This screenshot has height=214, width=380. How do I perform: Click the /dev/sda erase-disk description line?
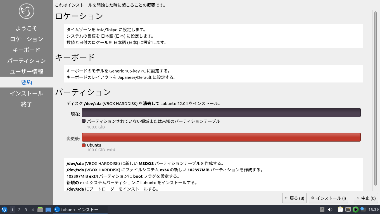point(144,104)
